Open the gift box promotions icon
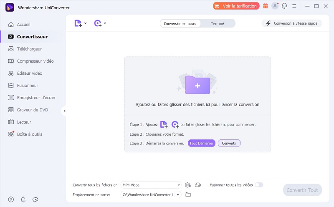This screenshot has height=207, width=334. 266,6
